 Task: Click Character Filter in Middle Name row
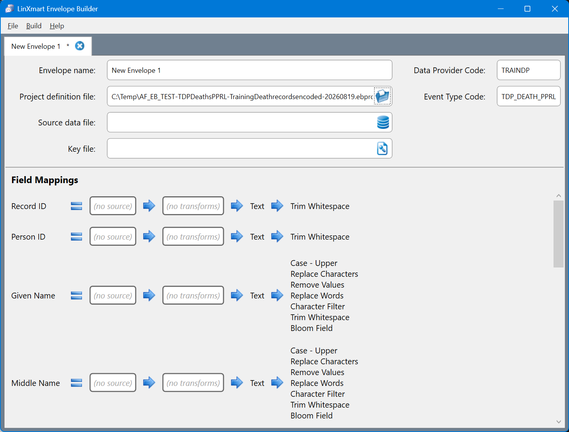coord(318,394)
